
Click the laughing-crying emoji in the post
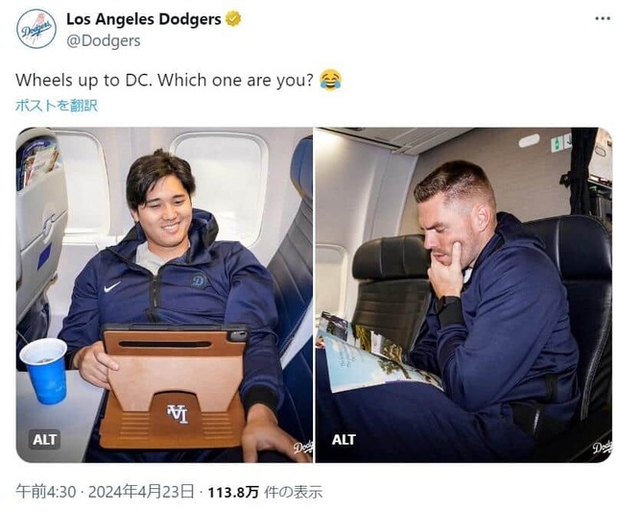[330, 80]
